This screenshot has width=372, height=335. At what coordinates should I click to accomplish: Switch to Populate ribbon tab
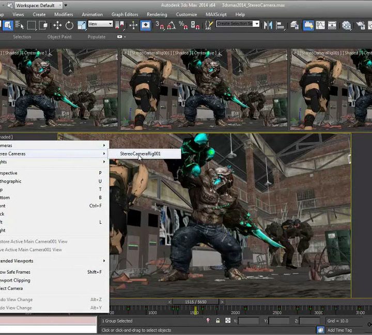pos(97,37)
